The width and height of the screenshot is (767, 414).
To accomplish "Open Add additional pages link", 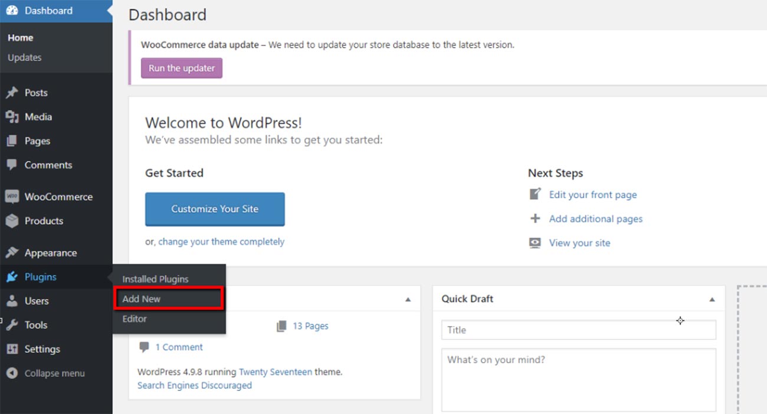I will click(x=596, y=219).
